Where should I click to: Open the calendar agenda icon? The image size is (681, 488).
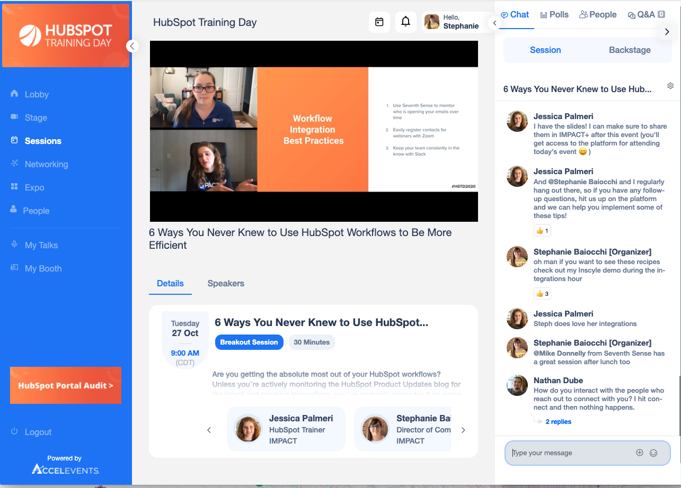[x=379, y=22]
